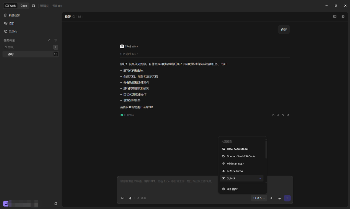350x209 pixels.
Task: Send the message with the arrow button
Action: (x=287, y=198)
